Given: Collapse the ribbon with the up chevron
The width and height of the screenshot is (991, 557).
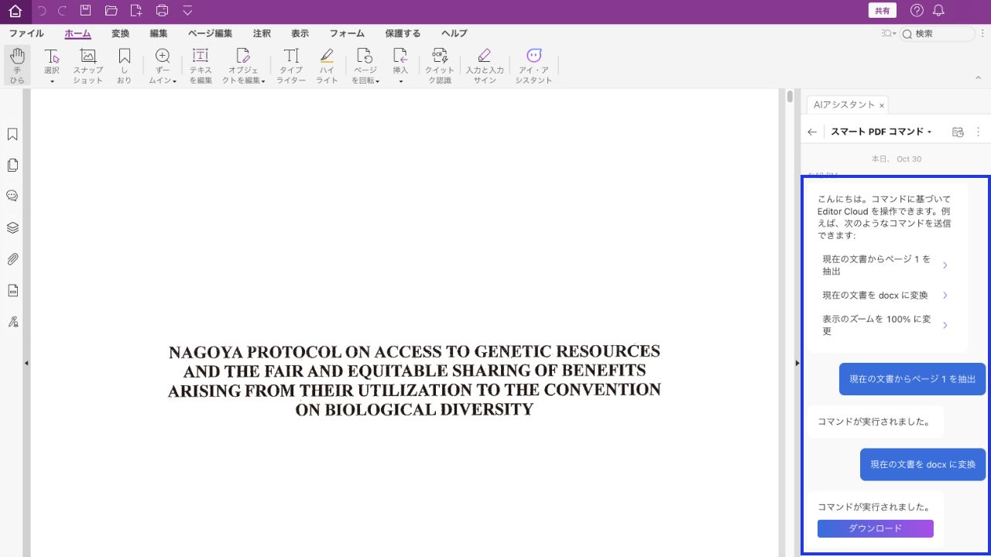Looking at the screenshot, I should [x=979, y=77].
